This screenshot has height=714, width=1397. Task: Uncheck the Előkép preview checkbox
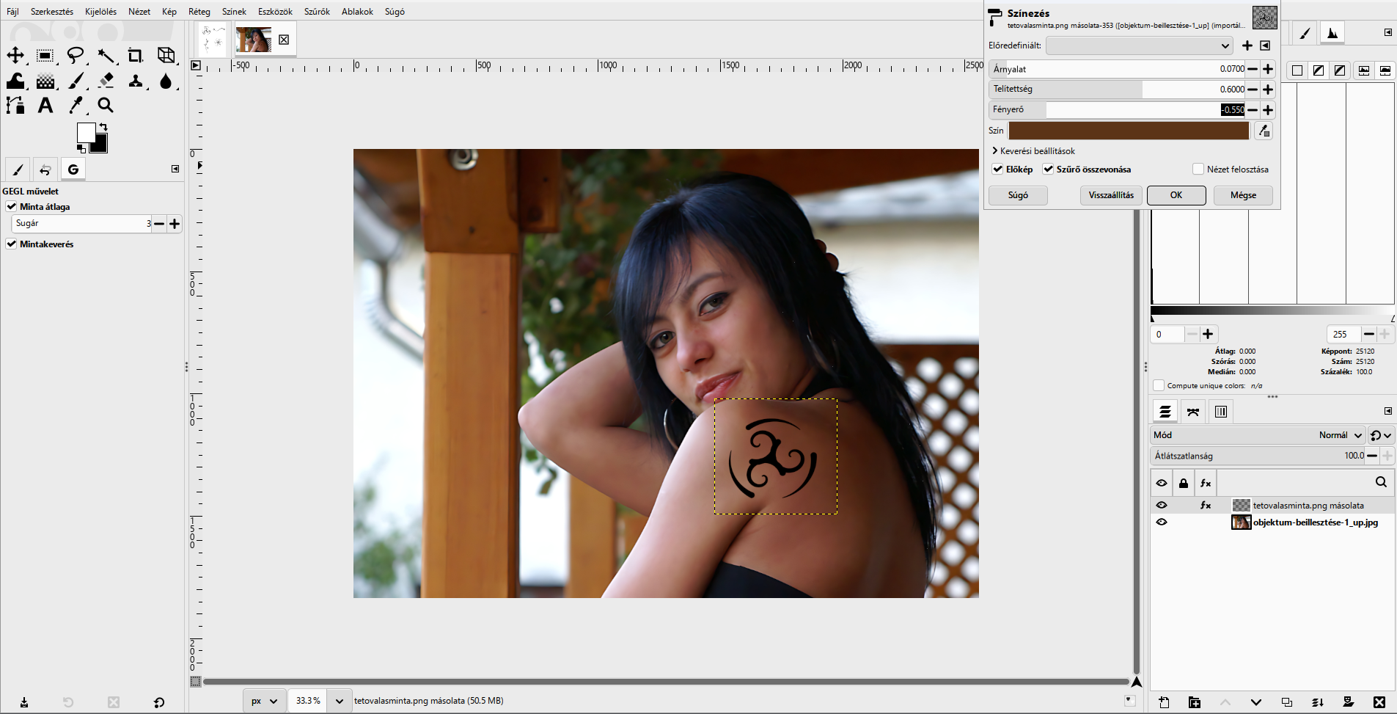tap(997, 170)
